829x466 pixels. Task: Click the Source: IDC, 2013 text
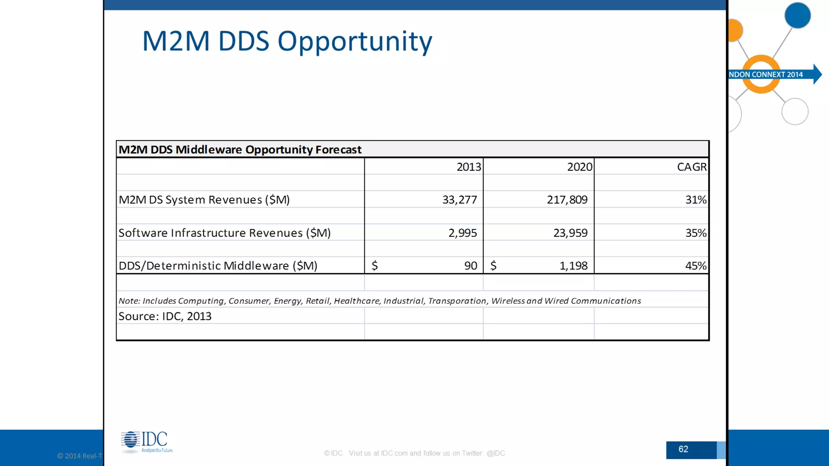click(x=165, y=316)
